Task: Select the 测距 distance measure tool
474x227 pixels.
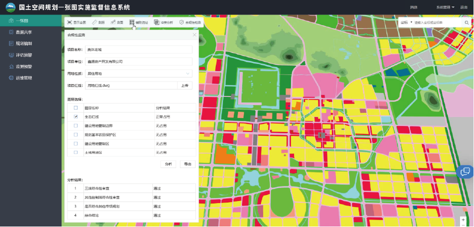Action: click(x=98, y=22)
